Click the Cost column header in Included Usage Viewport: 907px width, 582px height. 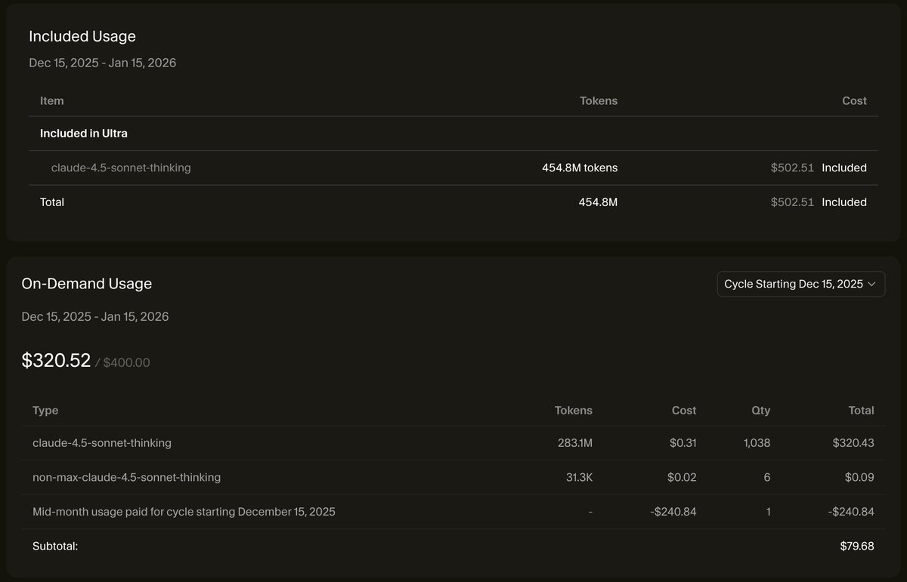854,100
